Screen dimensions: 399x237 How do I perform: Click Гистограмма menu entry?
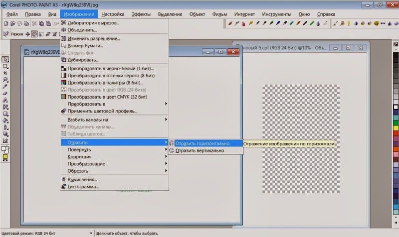pyautogui.click(x=115, y=187)
